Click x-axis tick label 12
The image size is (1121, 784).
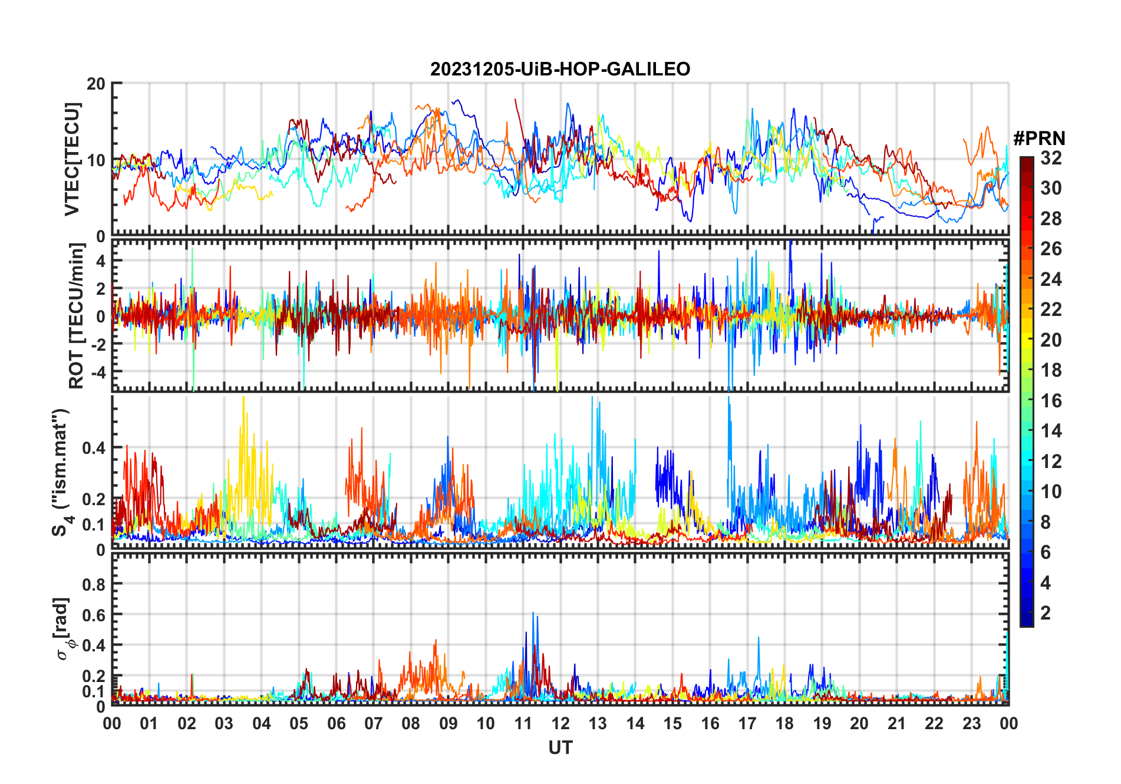[x=560, y=723]
